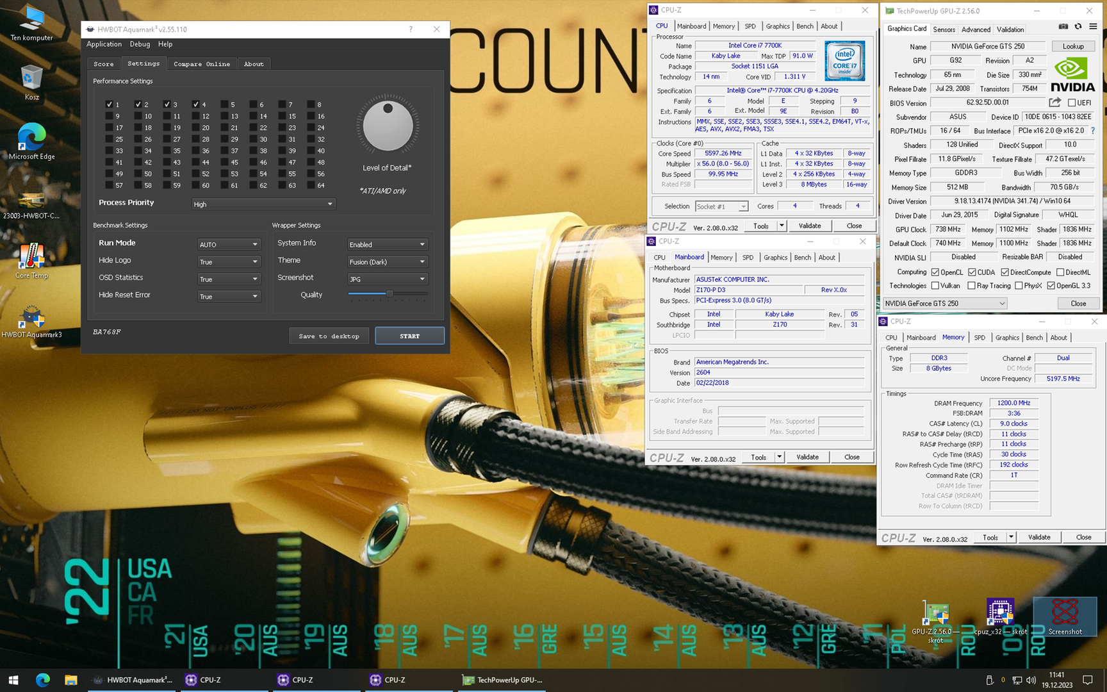Open the Run Mode AUTO dropdown
Viewport: 1107px width, 692px height.
228,244
